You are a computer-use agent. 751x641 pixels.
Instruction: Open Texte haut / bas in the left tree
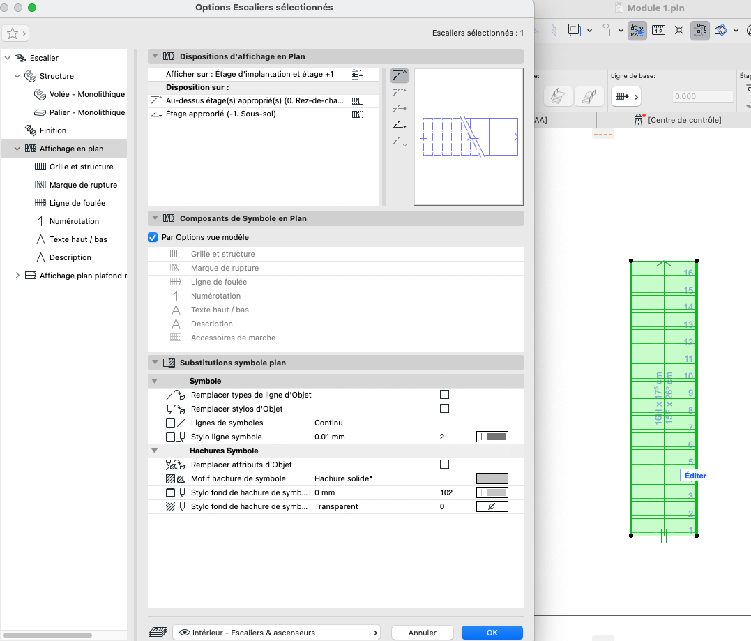(71, 239)
